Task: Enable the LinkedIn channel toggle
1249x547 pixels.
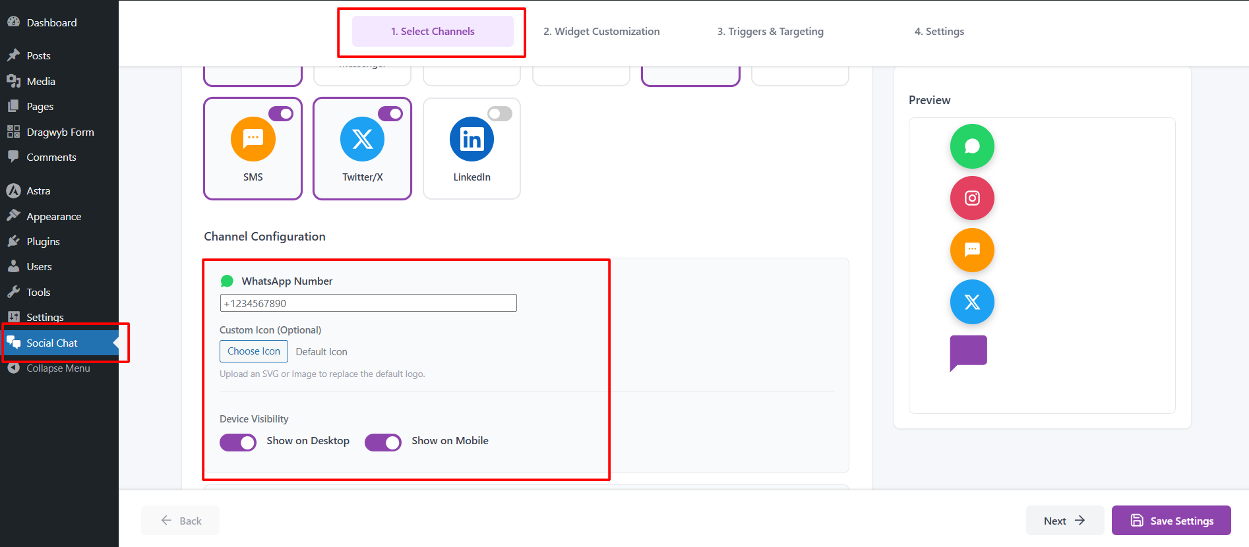Action: (500, 114)
